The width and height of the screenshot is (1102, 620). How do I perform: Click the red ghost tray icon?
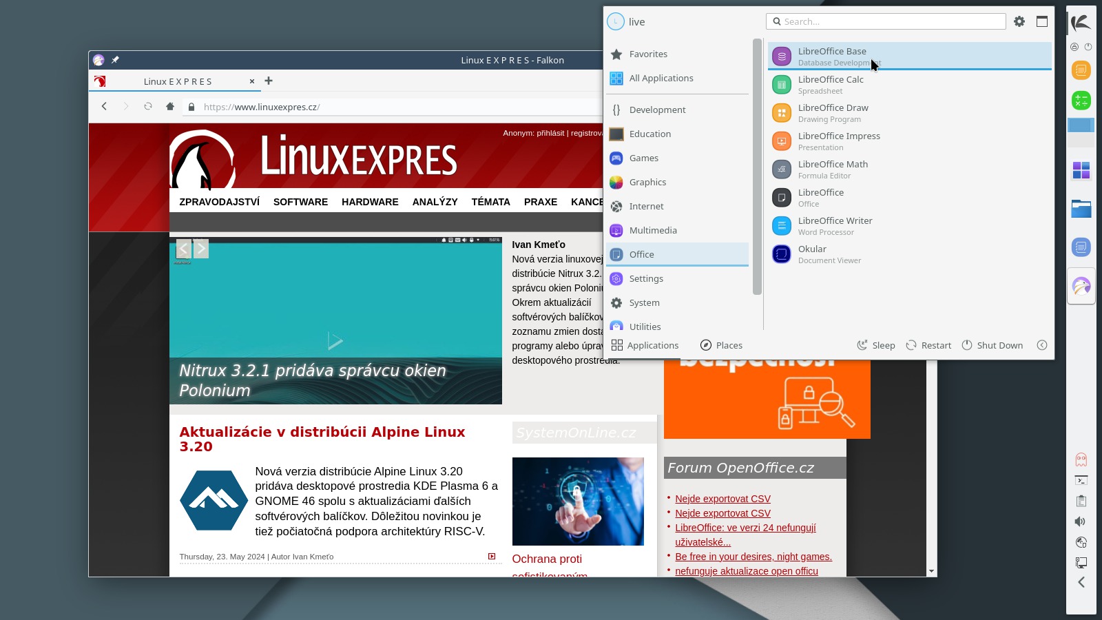[x=1081, y=459]
